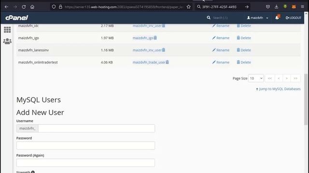Open the browser home page
The height and width of the screenshot is (173, 309).
tap(32, 7)
